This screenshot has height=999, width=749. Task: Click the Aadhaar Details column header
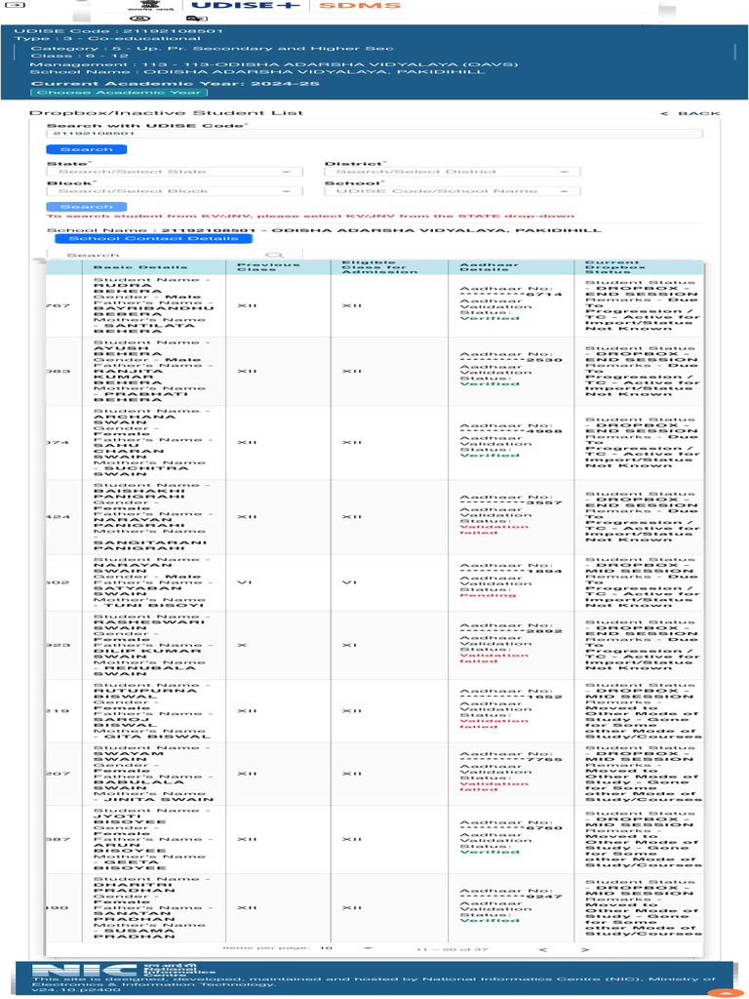[x=490, y=267]
